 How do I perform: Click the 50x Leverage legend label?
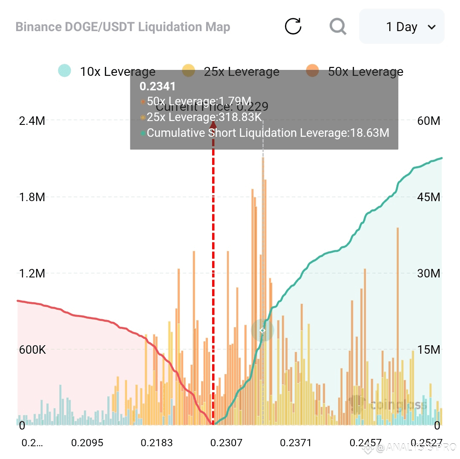pyautogui.click(x=365, y=71)
